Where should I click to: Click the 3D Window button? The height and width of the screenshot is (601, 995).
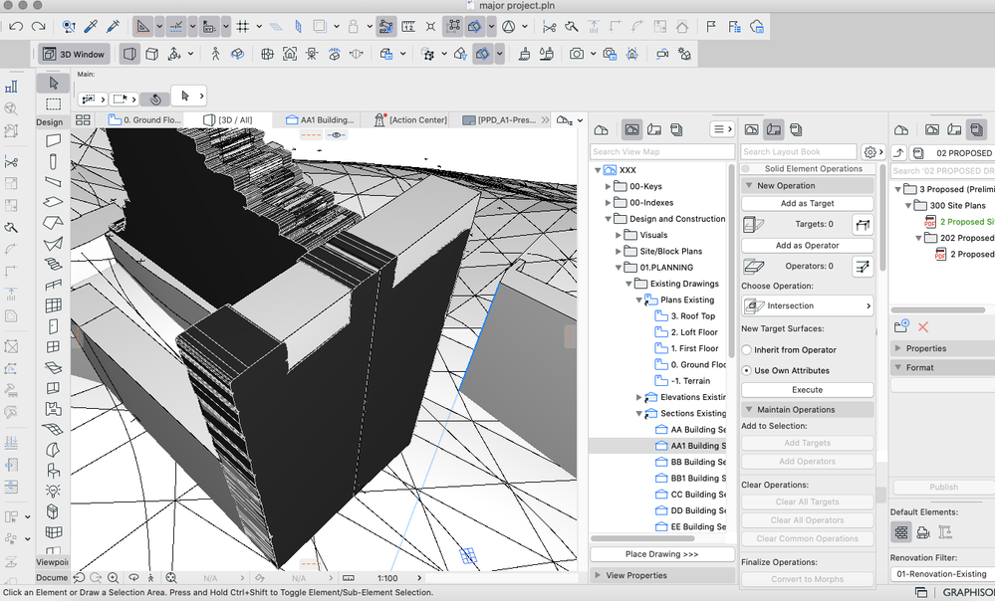(75, 54)
